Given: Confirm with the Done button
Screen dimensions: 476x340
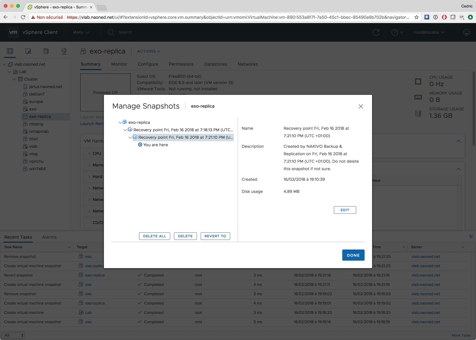Looking at the screenshot, I should pos(353,255).
